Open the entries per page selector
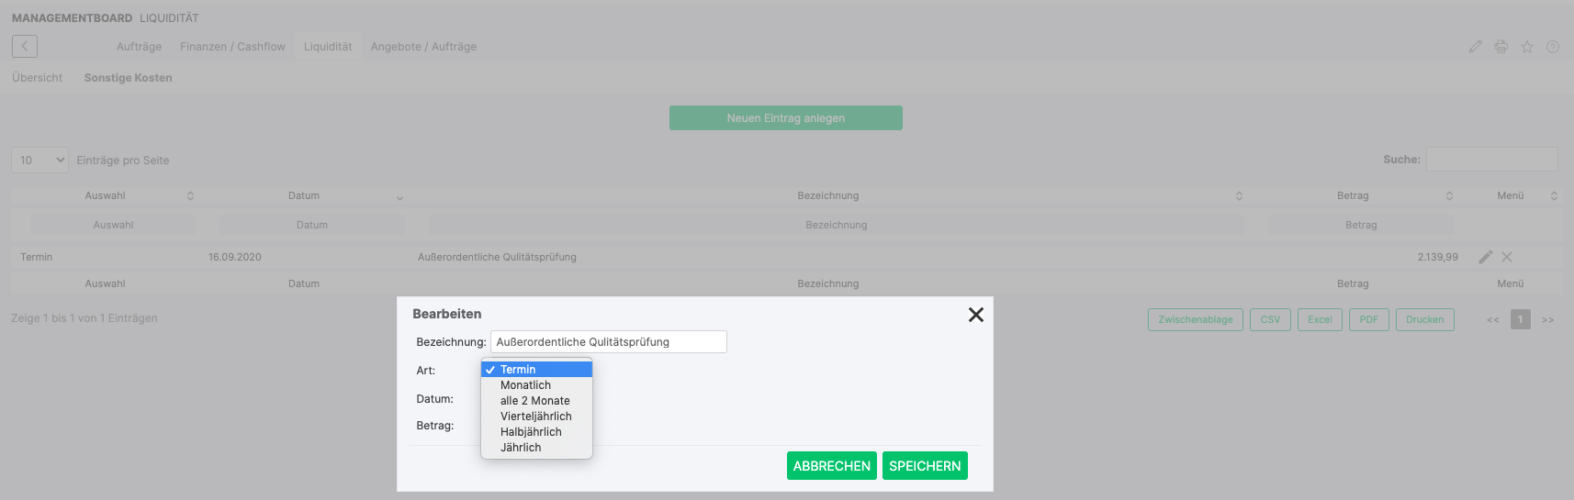Image resolution: width=1574 pixels, height=500 pixels. (40, 161)
